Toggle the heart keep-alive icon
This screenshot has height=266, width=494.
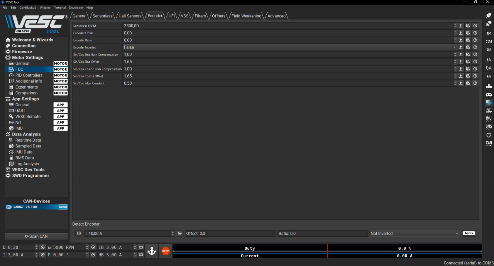(489, 135)
